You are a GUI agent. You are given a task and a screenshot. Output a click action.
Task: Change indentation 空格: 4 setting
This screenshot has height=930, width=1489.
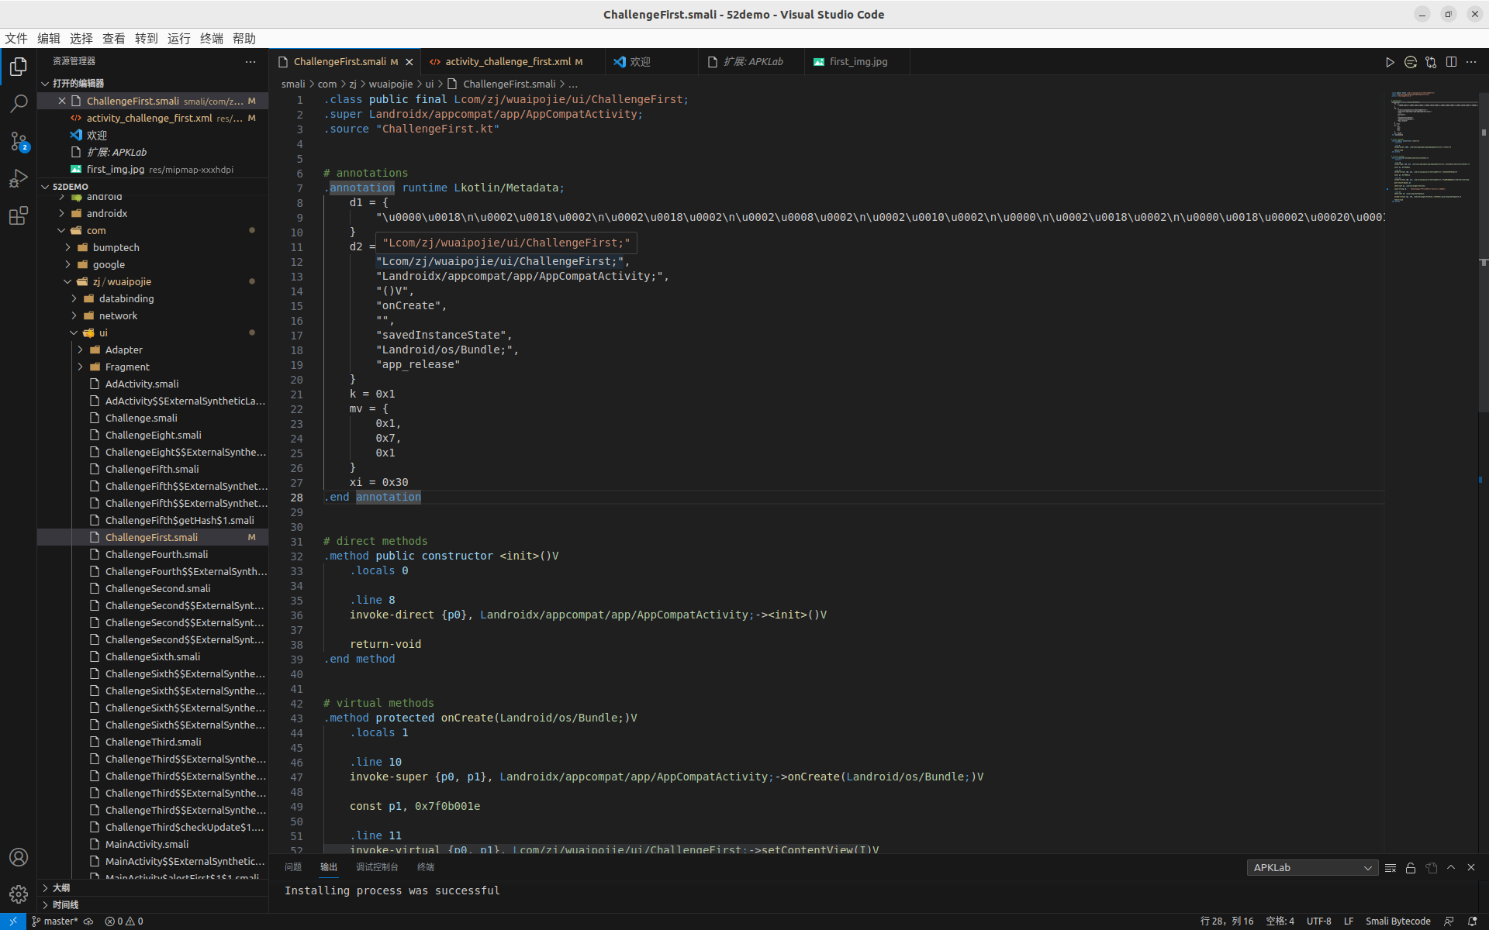[x=1280, y=921]
